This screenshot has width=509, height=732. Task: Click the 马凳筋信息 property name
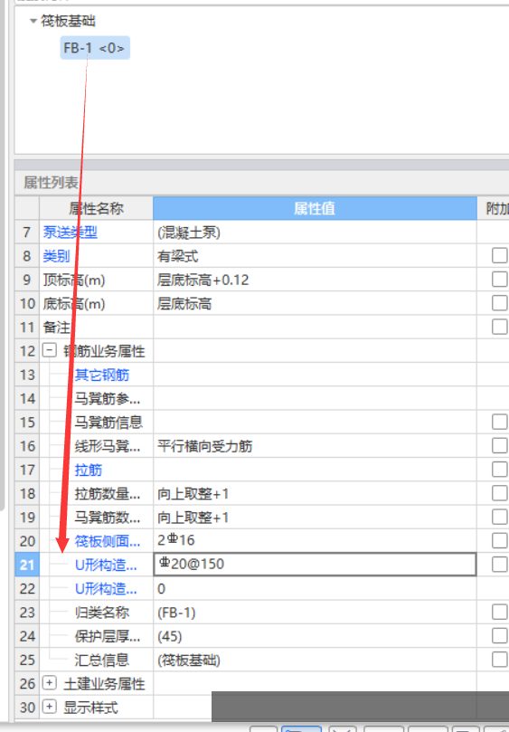coord(108,422)
